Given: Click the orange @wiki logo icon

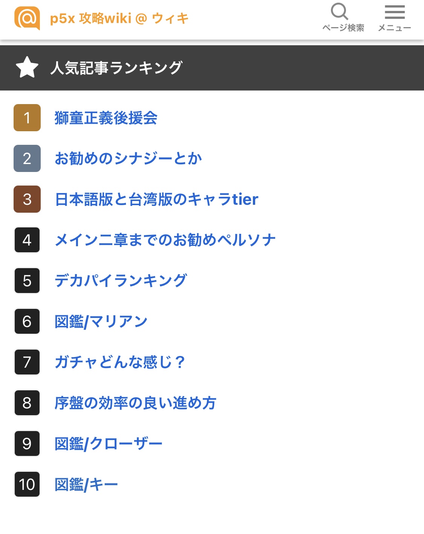Looking at the screenshot, I should [27, 18].
